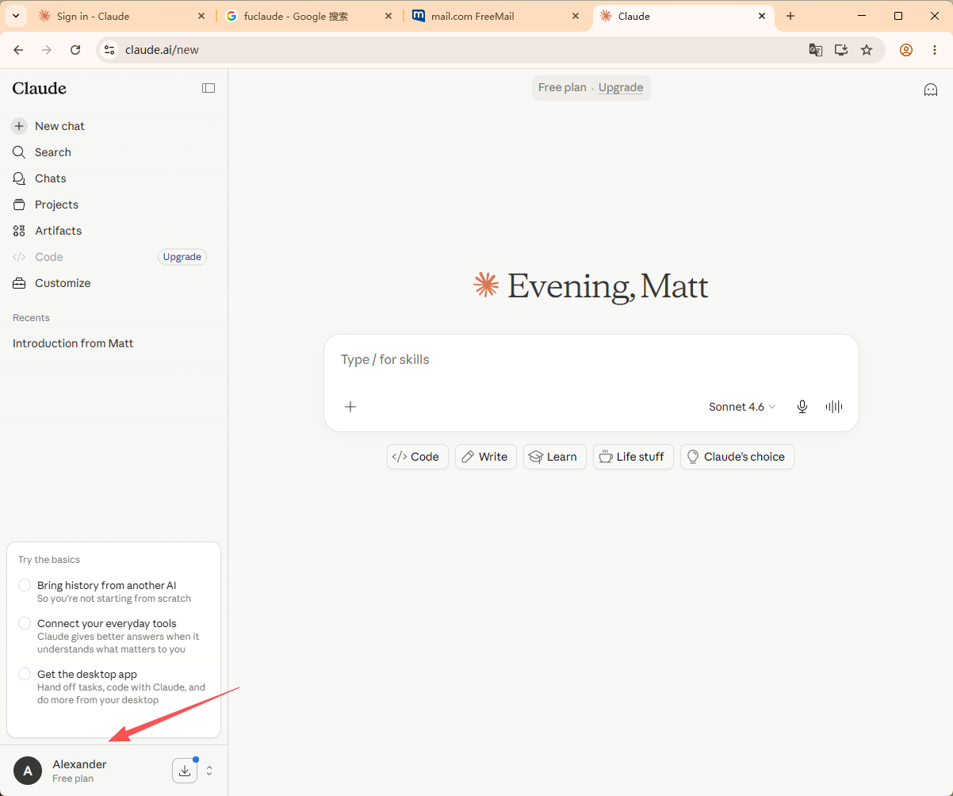Choose the Write suggestion chip
This screenshot has width=953, height=796.
point(486,457)
